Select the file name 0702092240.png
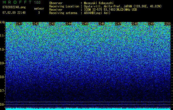 [14, 7]
